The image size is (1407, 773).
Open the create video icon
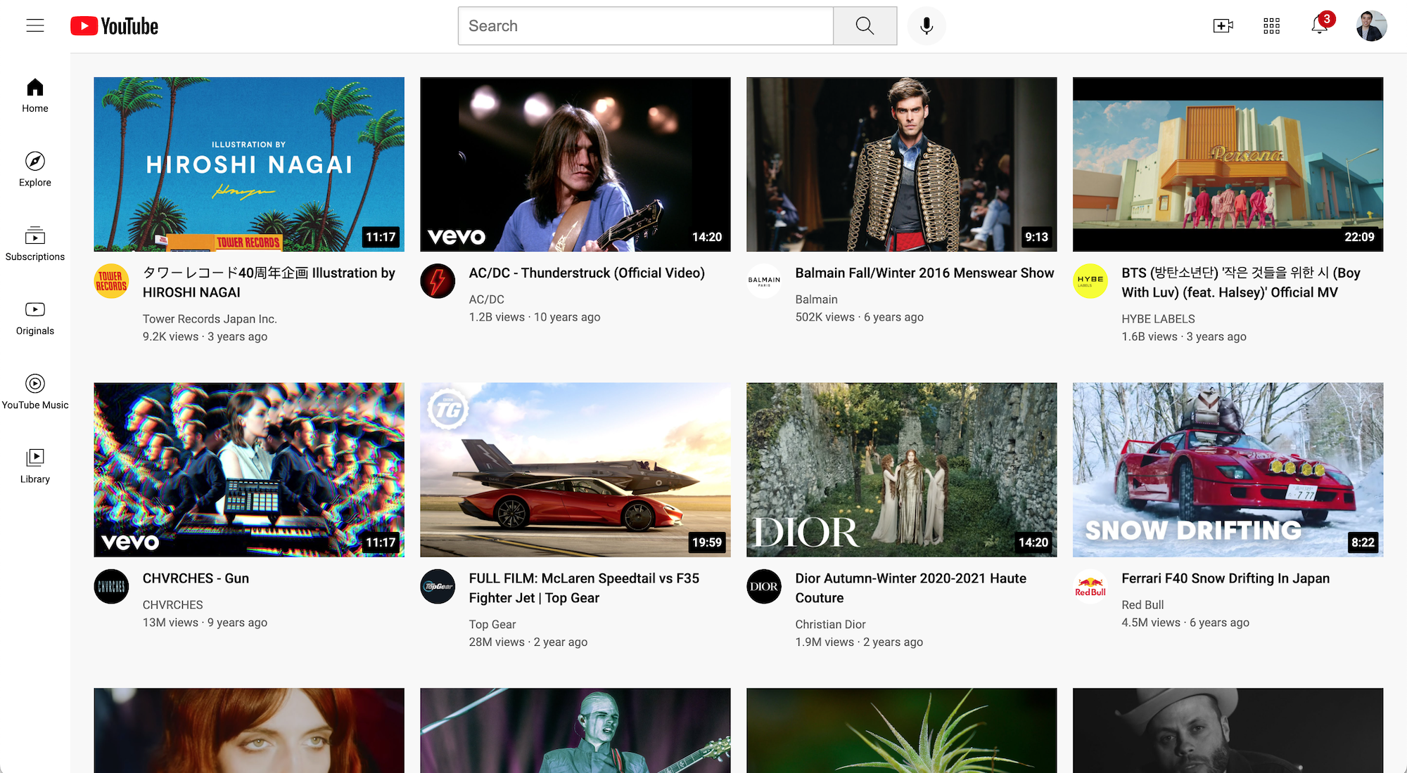1223,26
